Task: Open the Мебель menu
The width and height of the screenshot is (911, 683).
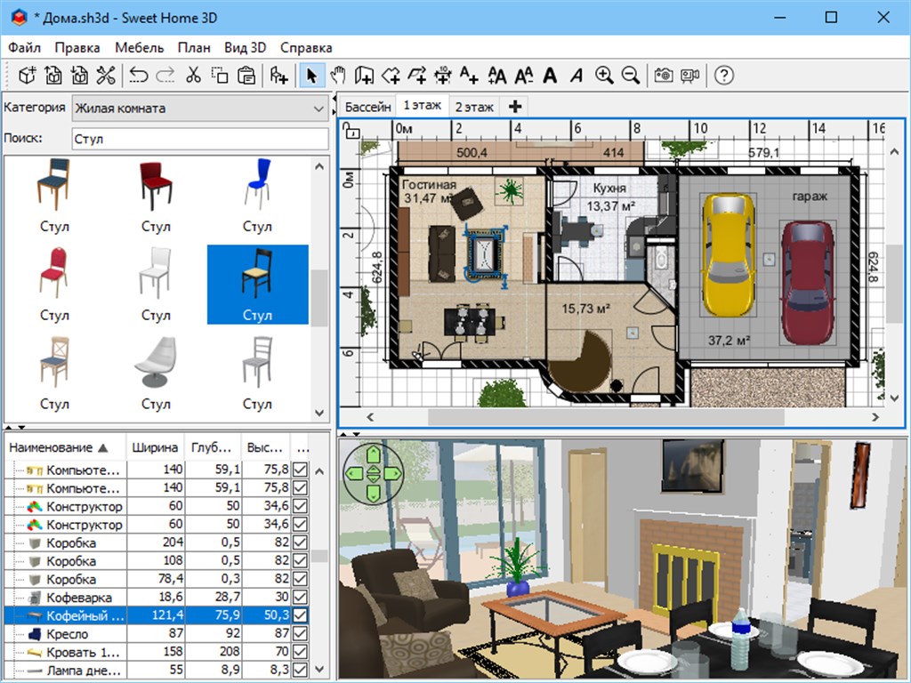Action: tap(139, 48)
